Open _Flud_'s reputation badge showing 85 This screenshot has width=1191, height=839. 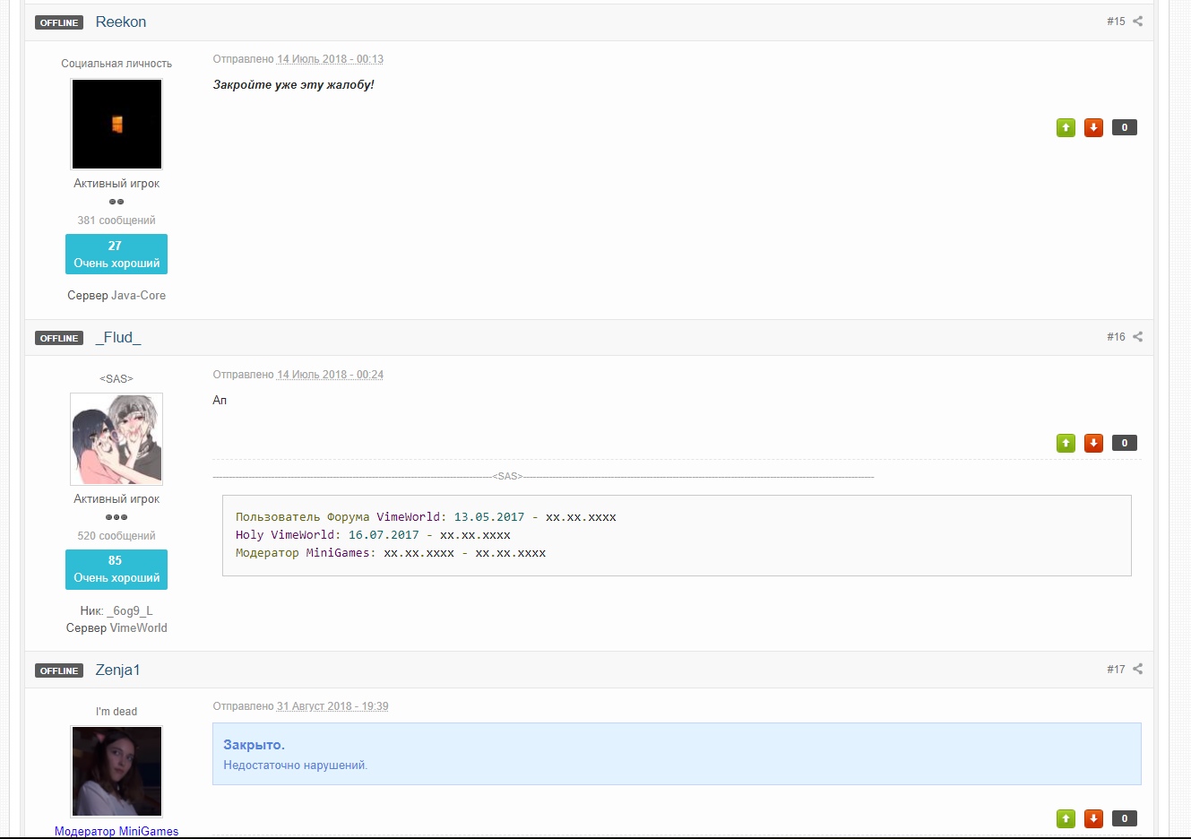tap(117, 569)
